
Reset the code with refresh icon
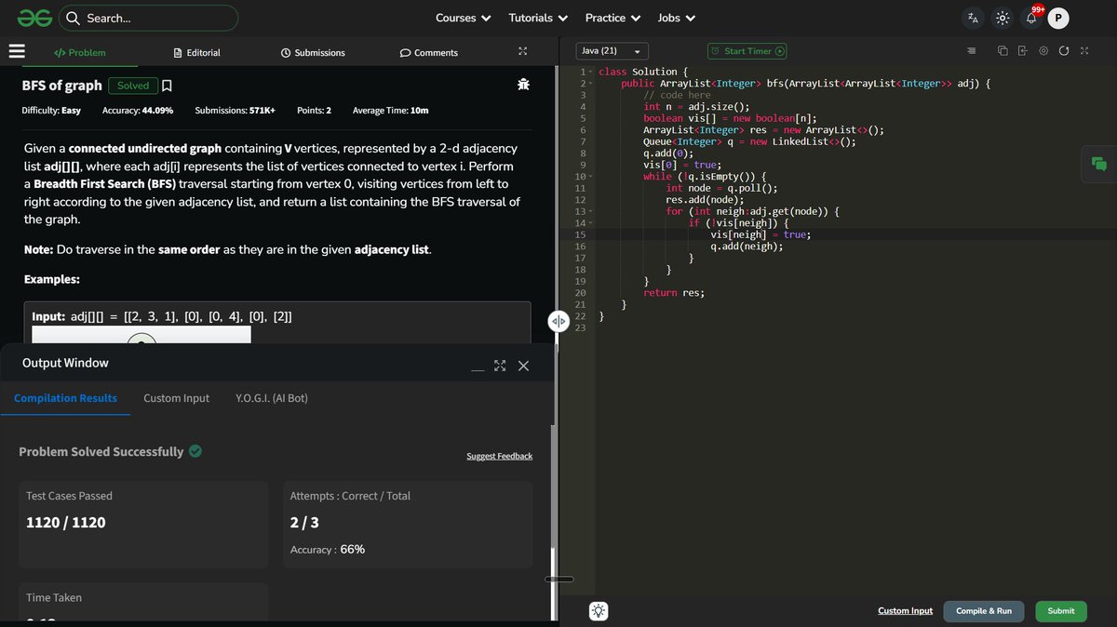(x=1064, y=51)
